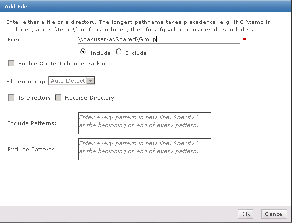Image resolution: width=292 pixels, height=223 pixels.
Task: Click the red required-field asterisk
Action: [x=245, y=39]
